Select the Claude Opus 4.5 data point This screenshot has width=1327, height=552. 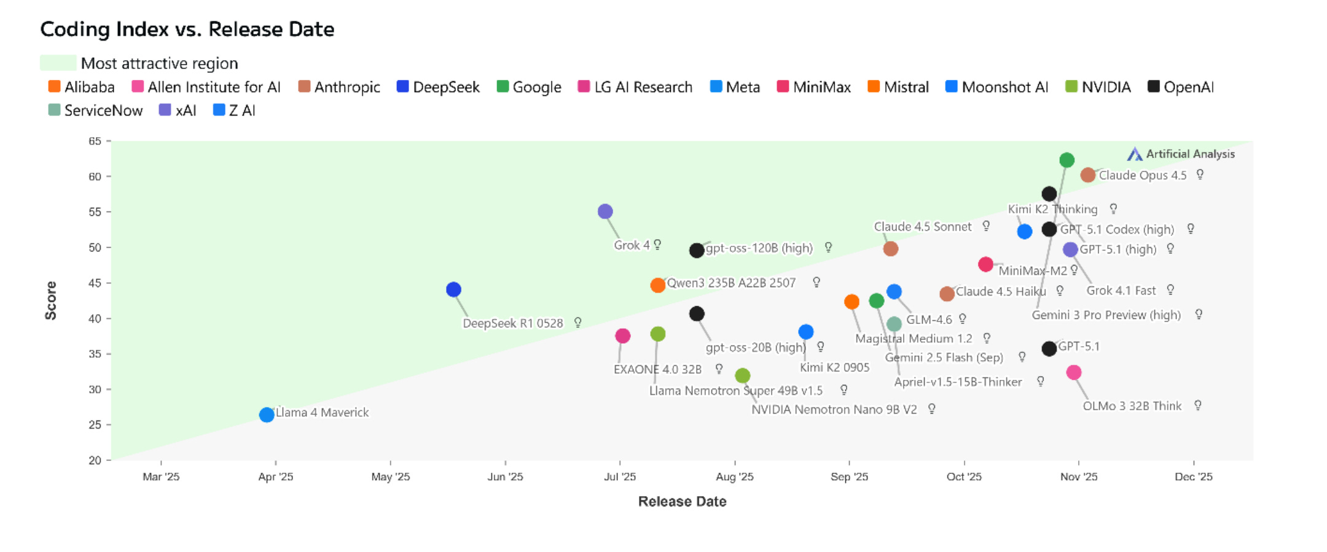click(x=1088, y=175)
